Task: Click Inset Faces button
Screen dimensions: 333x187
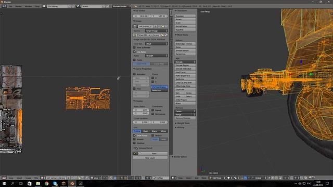Action: (185, 72)
